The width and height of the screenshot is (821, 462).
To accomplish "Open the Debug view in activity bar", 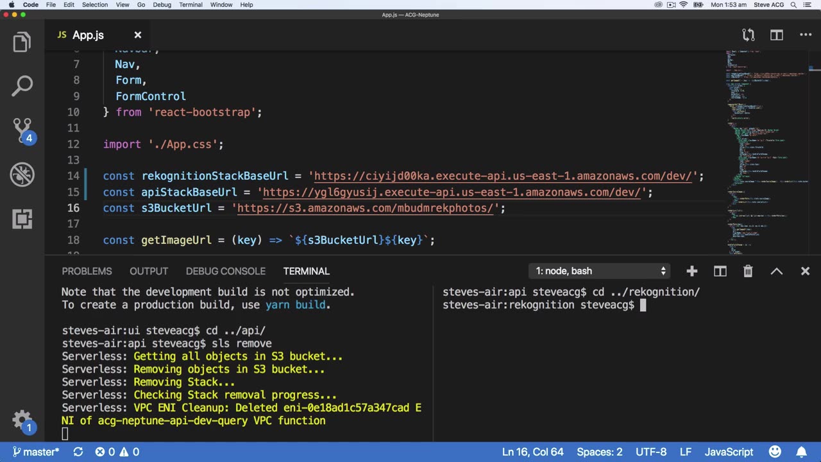I will coord(22,175).
